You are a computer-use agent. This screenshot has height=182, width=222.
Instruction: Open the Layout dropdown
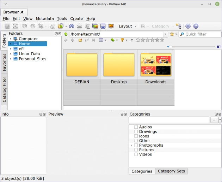tap(128, 26)
